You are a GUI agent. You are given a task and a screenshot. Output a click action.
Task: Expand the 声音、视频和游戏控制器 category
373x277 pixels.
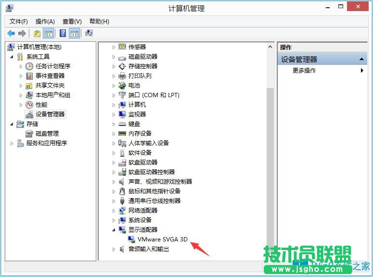coord(114,182)
